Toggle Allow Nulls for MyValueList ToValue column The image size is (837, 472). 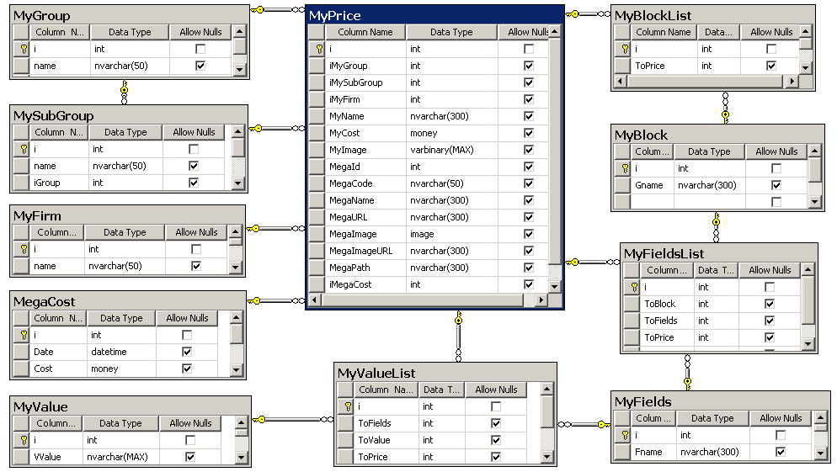point(496,440)
